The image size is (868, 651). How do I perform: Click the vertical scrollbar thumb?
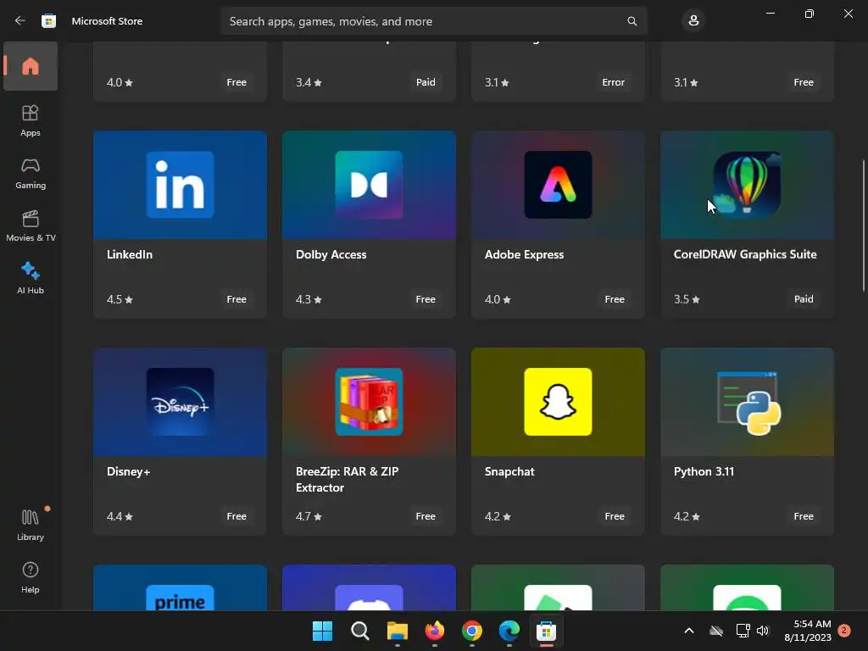[x=864, y=225]
